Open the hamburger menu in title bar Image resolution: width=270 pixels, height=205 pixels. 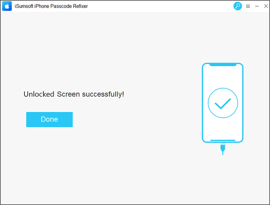pyautogui.click(x=248, y=6)
